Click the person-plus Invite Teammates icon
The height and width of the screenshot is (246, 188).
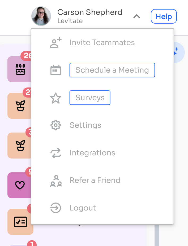(x=55, y=42)
